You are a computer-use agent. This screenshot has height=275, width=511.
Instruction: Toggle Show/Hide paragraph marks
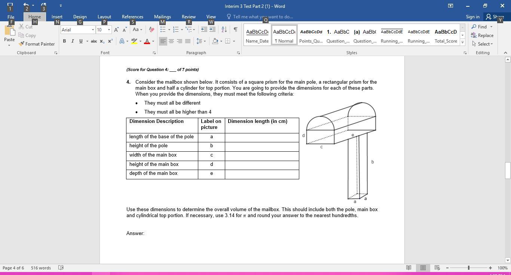[235, 30]
